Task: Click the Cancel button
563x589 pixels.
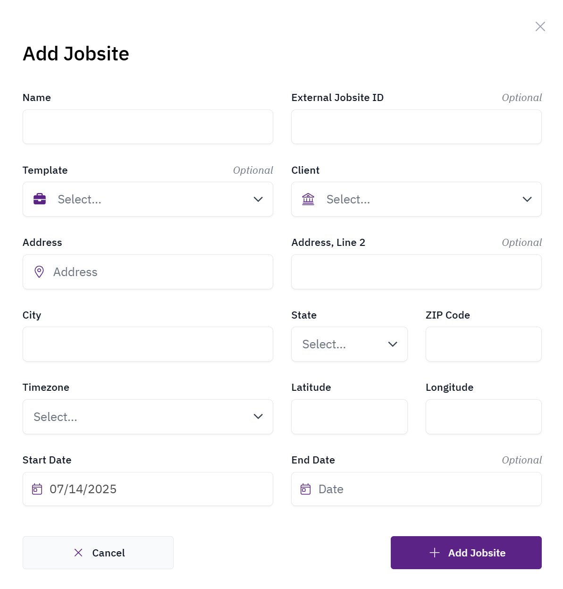Action: [x=98, y=553]
